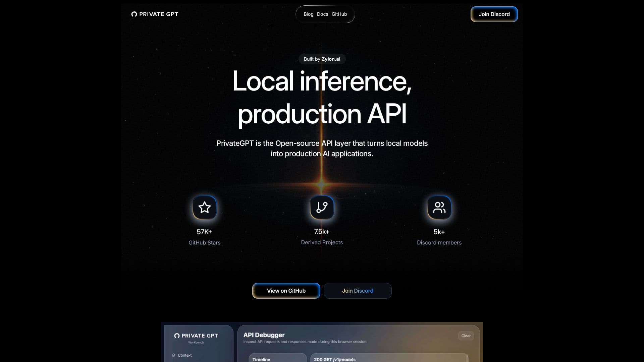Viewport: 644px width, 362px height.
Task: Click the Clear button in API Debugger
Action: [466, 336]
